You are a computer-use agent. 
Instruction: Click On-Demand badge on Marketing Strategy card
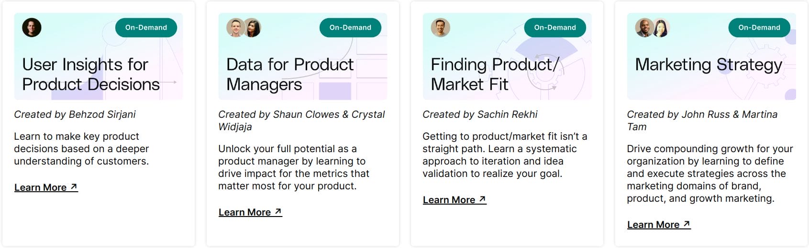point(759,28)
